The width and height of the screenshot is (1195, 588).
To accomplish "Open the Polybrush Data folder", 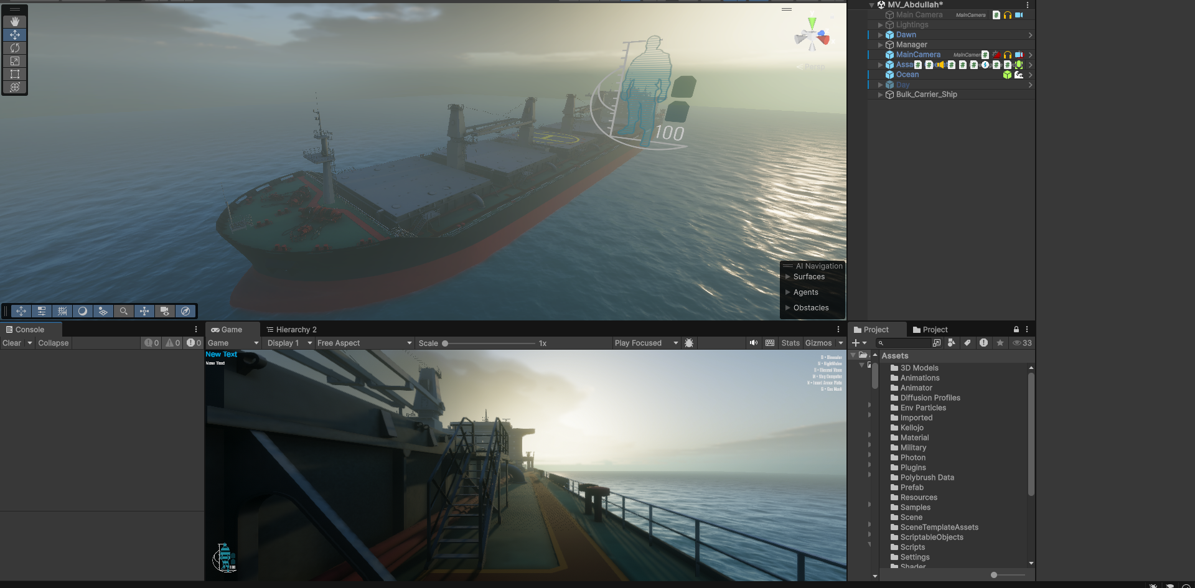I will [x=922, y=478].
